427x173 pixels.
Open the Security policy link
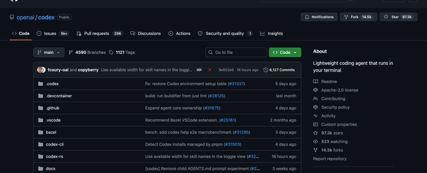[332, 107]
